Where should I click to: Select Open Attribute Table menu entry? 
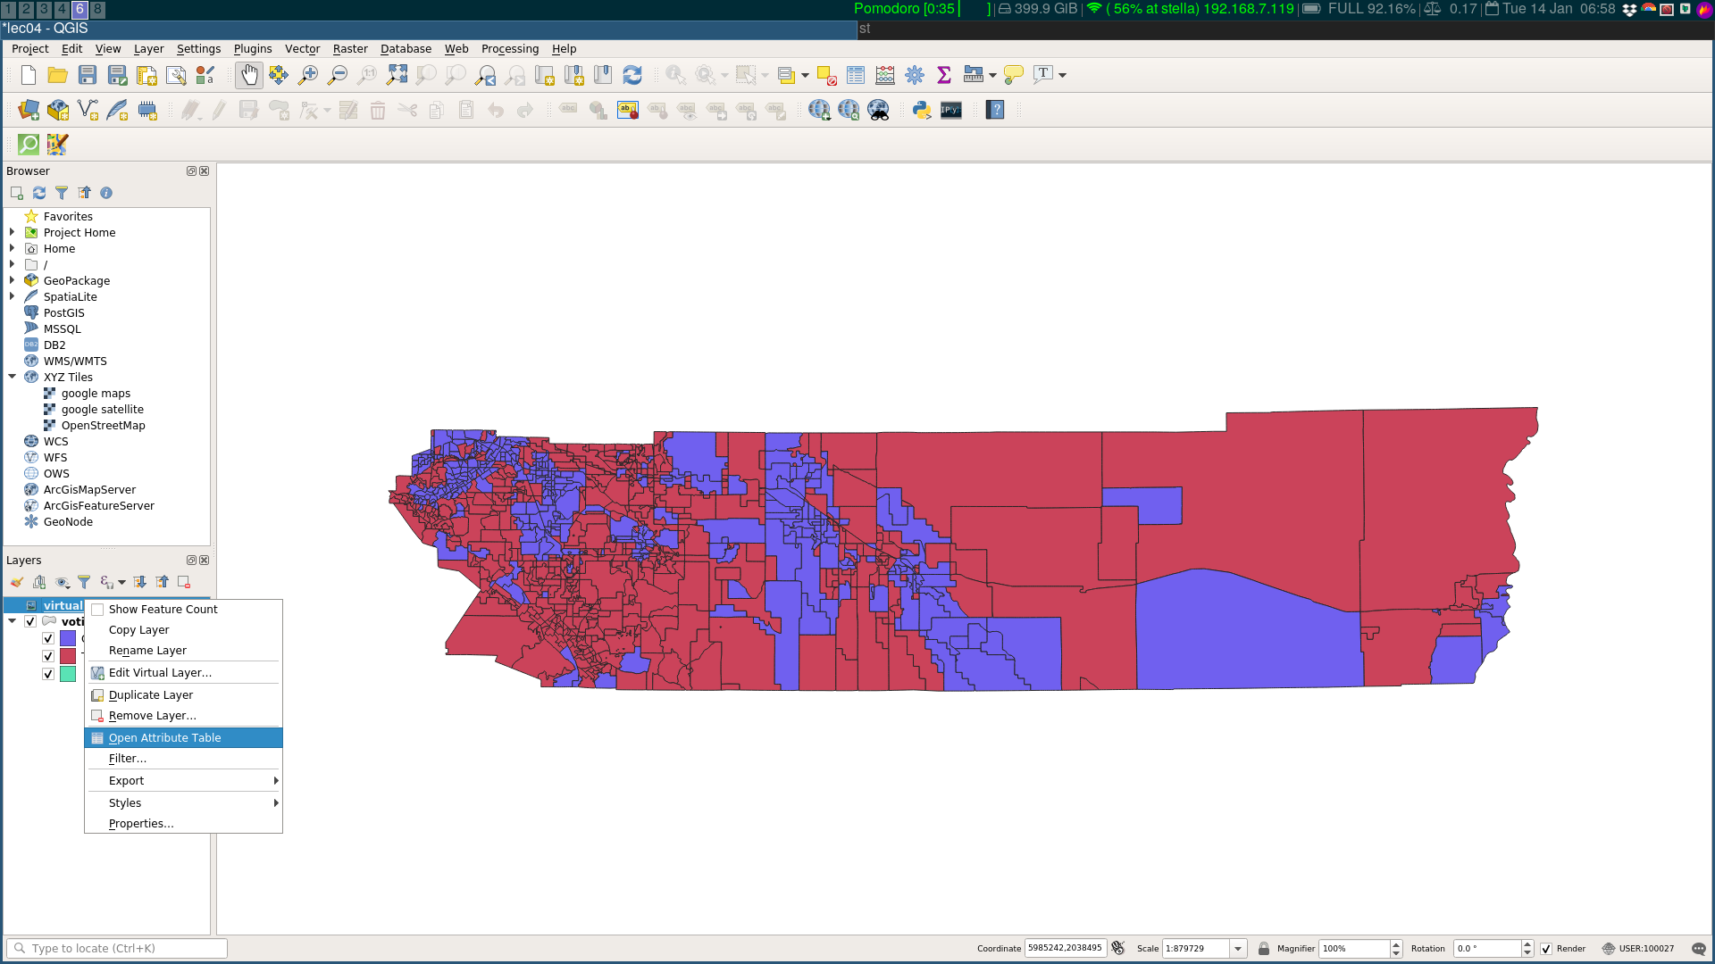(x=164, y=738)
